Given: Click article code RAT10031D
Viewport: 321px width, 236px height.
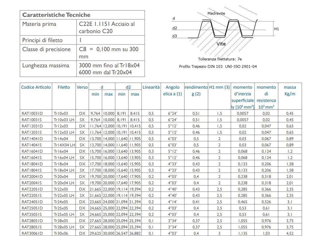Looking at the screenshot, I should pos(32,113).
